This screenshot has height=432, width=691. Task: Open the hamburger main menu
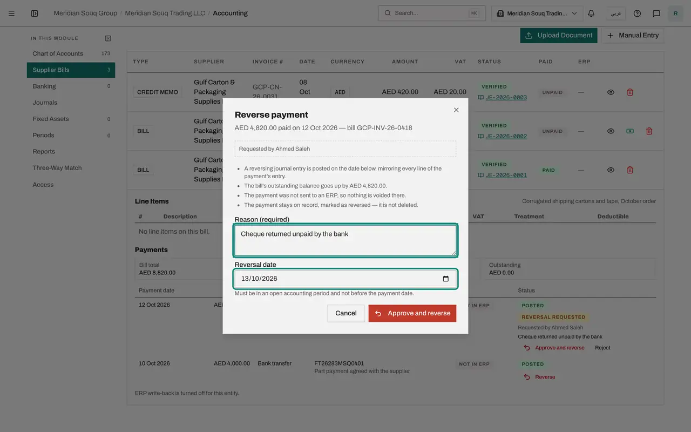(11, 13)
